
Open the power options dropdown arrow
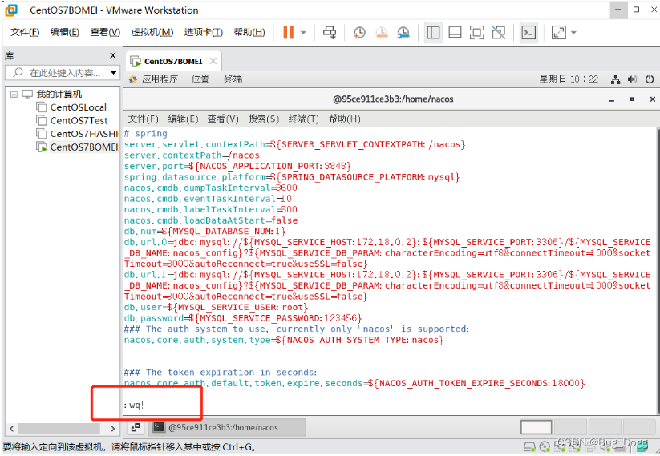tap(303, 32)
